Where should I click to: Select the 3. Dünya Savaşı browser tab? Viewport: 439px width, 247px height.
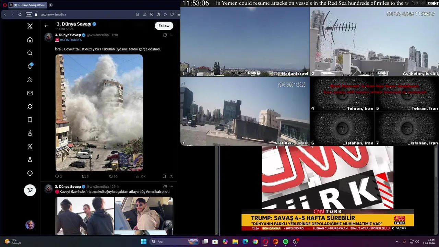28,5
